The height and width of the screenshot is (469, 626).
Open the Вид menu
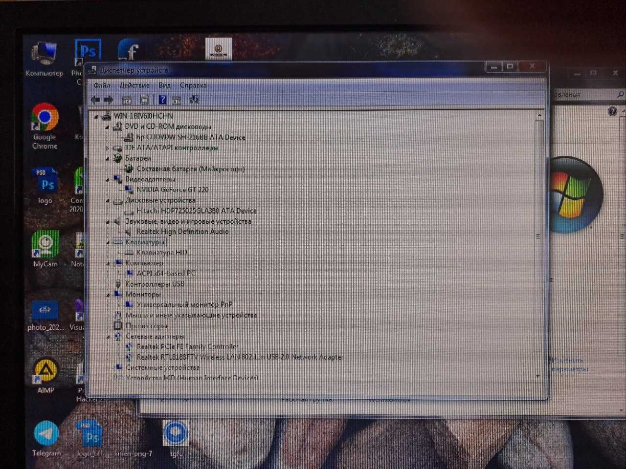[x=165, y=85]
